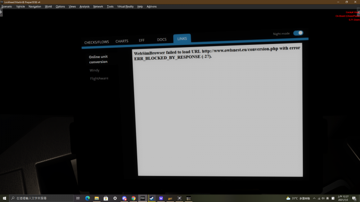This screenshot has height=202, width=360.
Task: Open the Analysis menu
Action: tap(84, 7)
